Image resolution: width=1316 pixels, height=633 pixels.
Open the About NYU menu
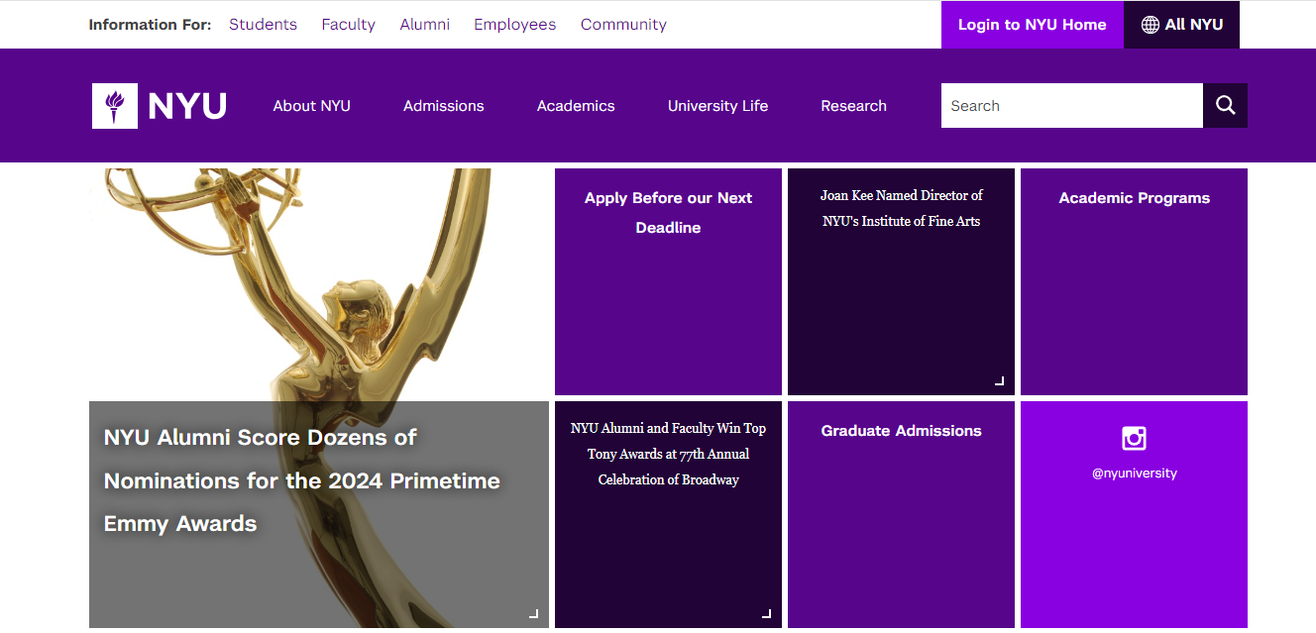(312, 106)
